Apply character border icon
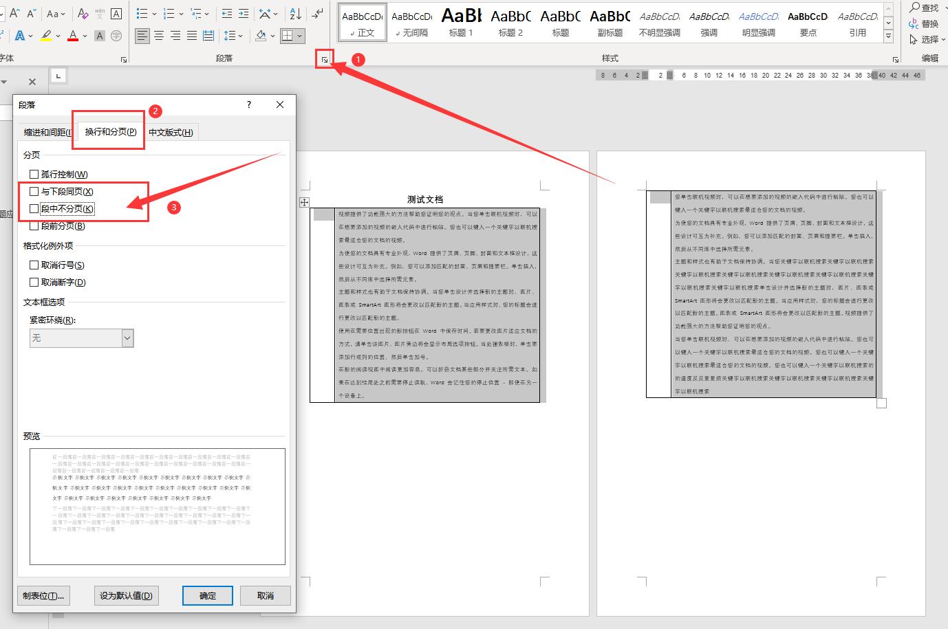 click(116, 14)
